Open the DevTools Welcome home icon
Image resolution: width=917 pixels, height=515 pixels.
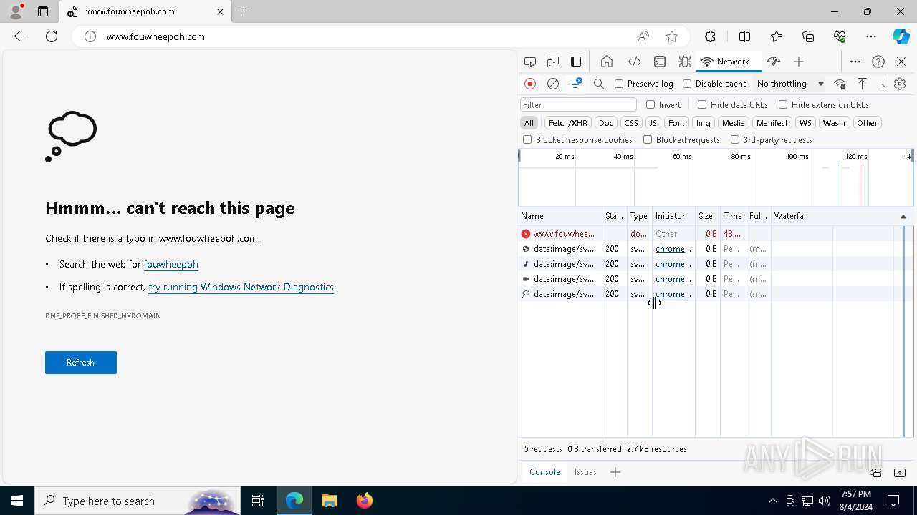point(607,62)
